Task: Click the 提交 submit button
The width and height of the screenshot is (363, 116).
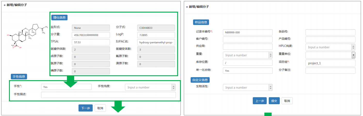Action: click(x=274, y=101)
